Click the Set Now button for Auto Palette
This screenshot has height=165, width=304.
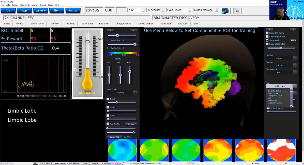click(x=131, y=124)
